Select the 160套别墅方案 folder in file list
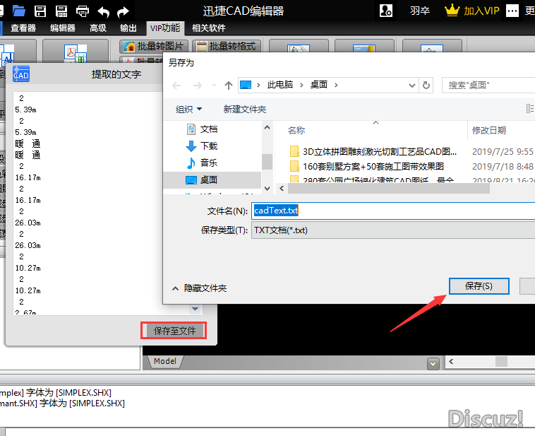The width and height of the screenshot is (535, 436). (x=373, y=167)
